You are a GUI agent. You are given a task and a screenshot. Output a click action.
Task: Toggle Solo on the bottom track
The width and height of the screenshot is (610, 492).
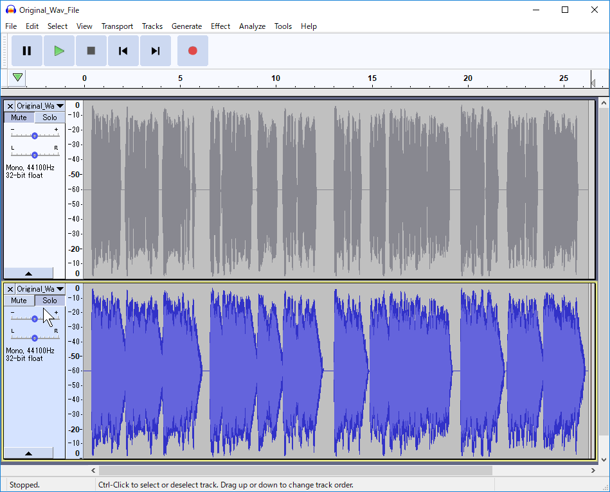49,301
